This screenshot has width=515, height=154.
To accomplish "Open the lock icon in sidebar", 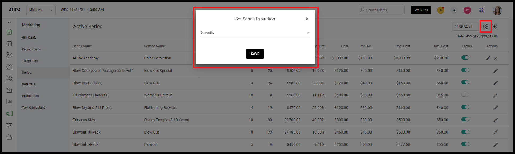I will point(9,137).
